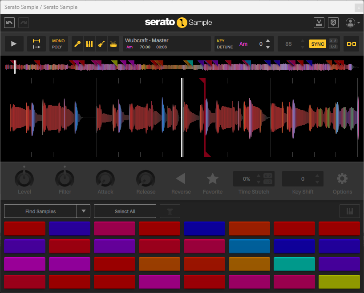This screenshot has height=293, width=364.
Task: Select the red cue marker in the main waveform
Action: [x=205, y=118]
